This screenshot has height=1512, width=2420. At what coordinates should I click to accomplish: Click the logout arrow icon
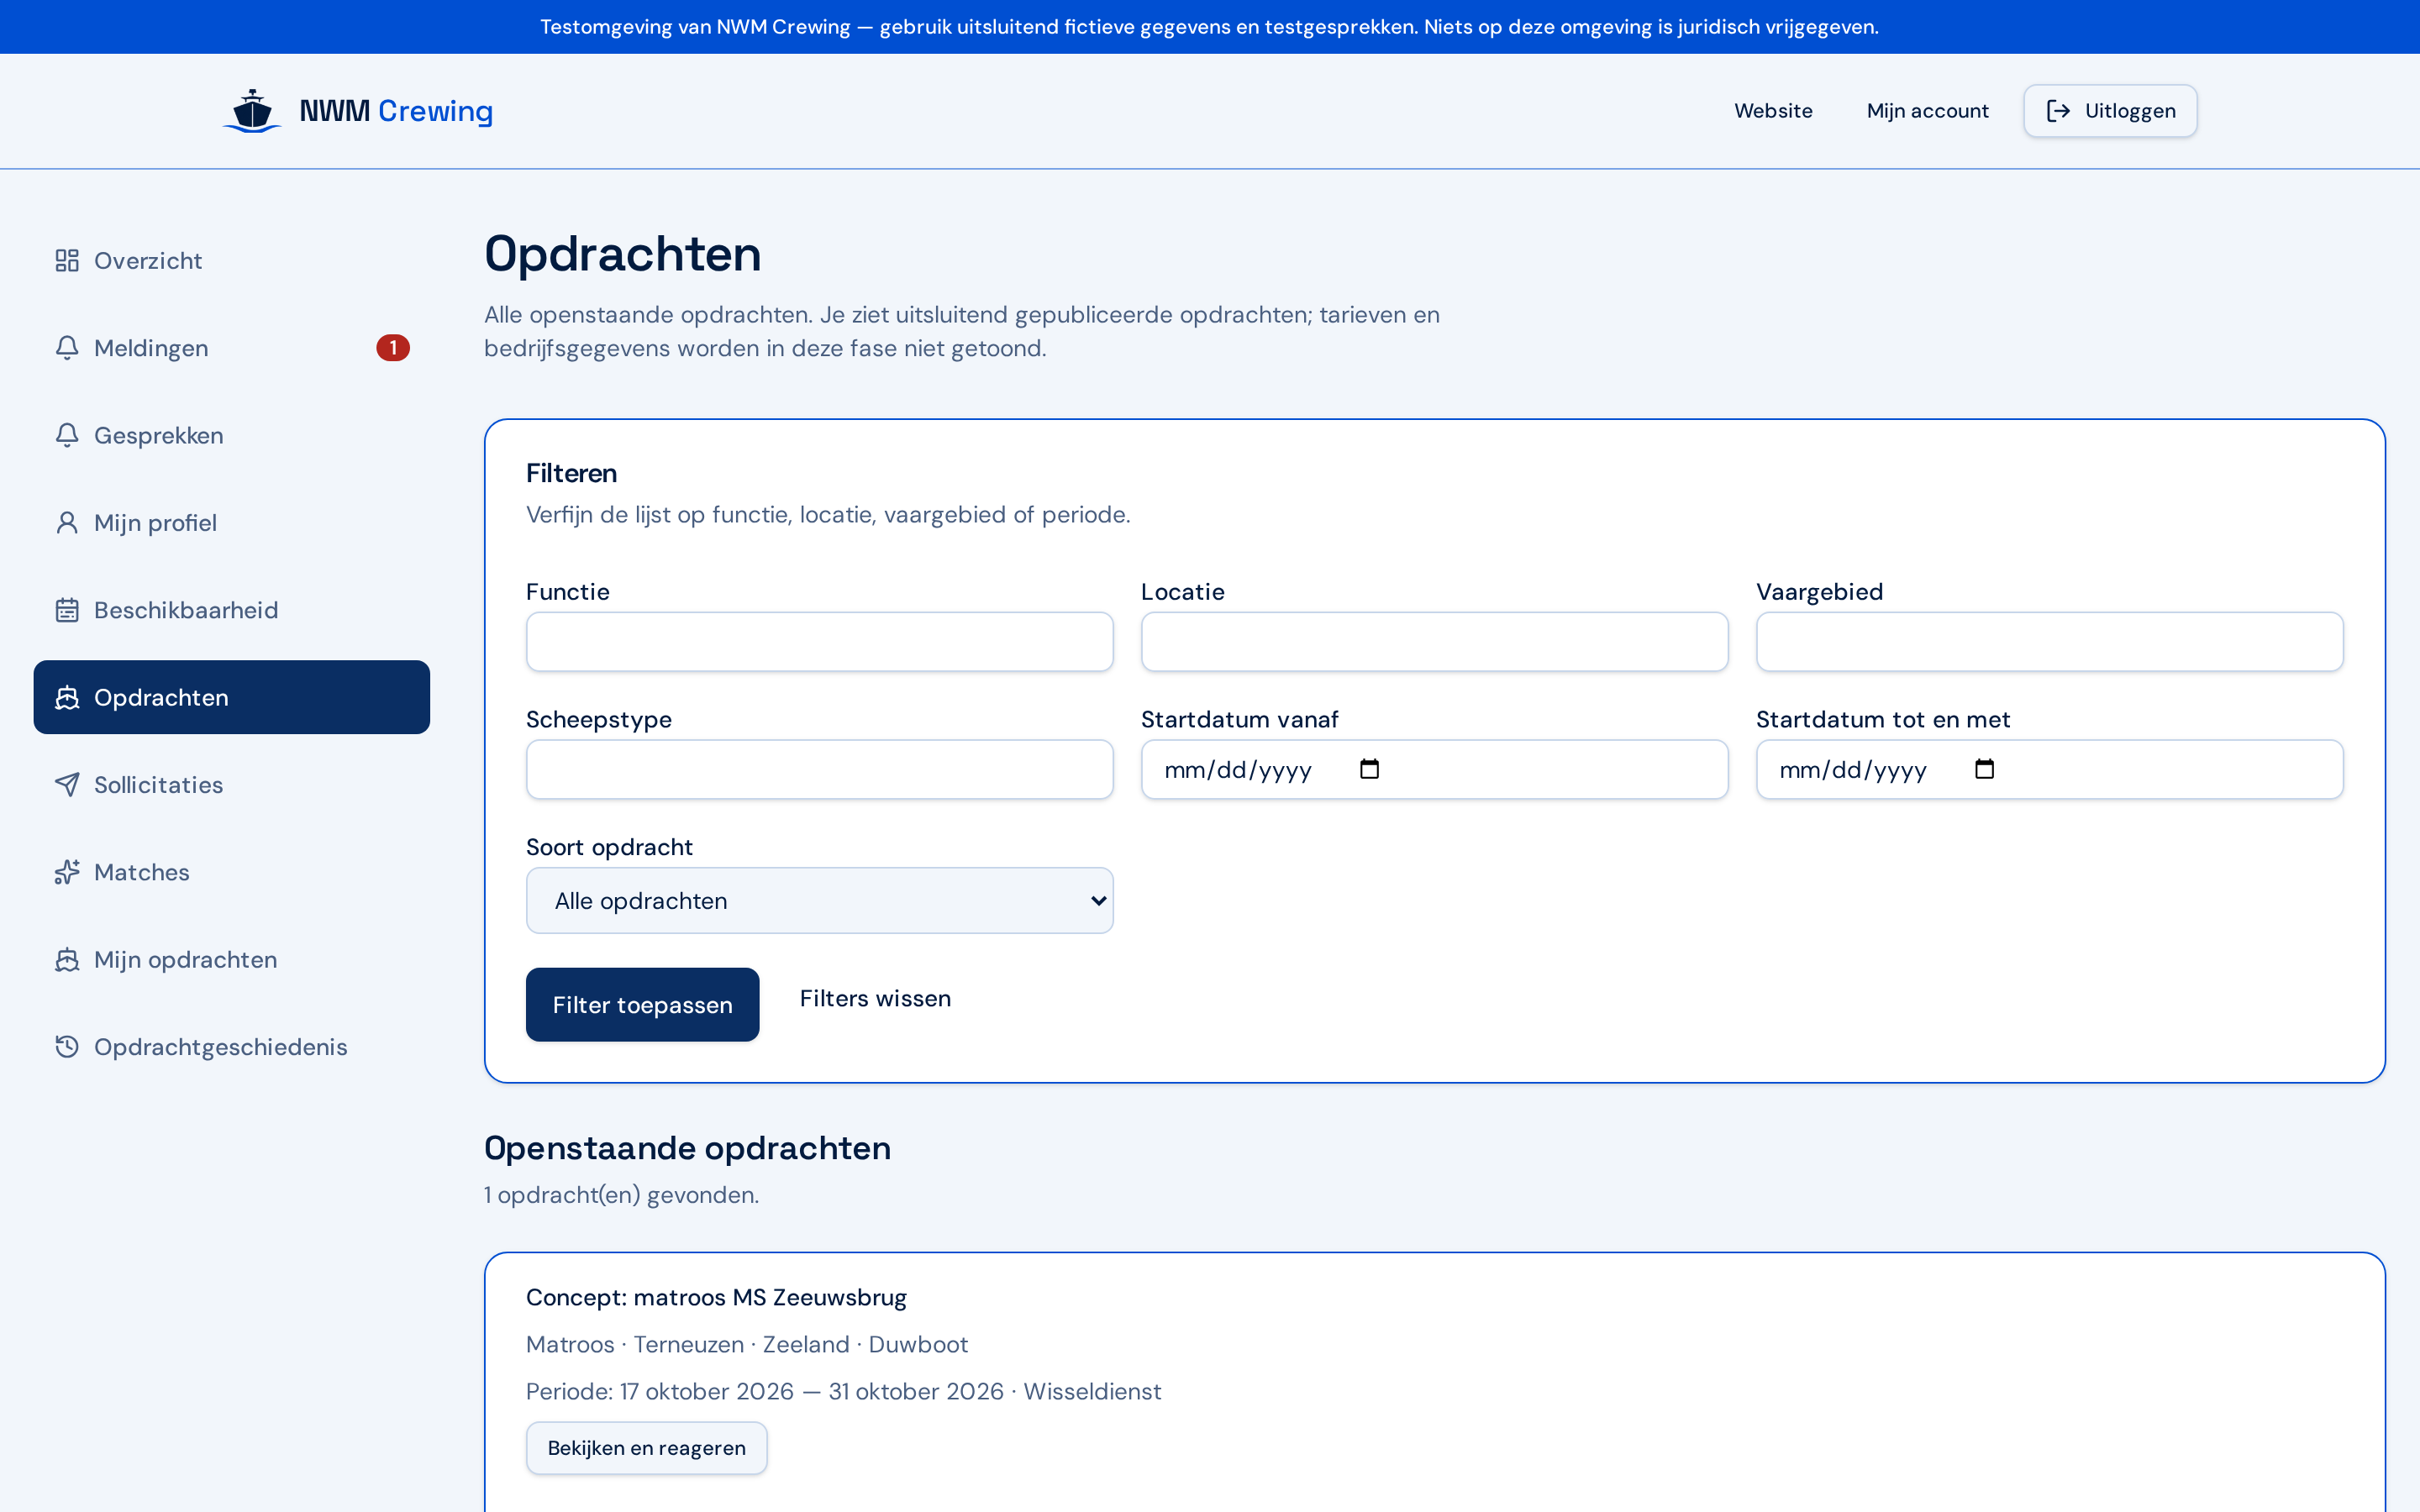tap(2058, 111)
